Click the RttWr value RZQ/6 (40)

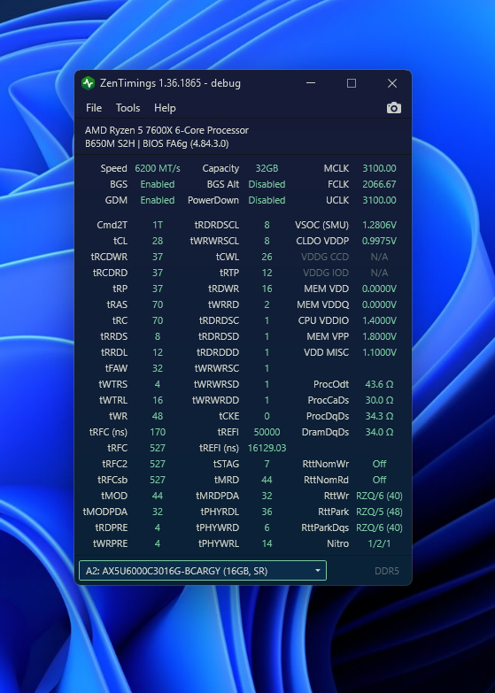tap(379, 496)
